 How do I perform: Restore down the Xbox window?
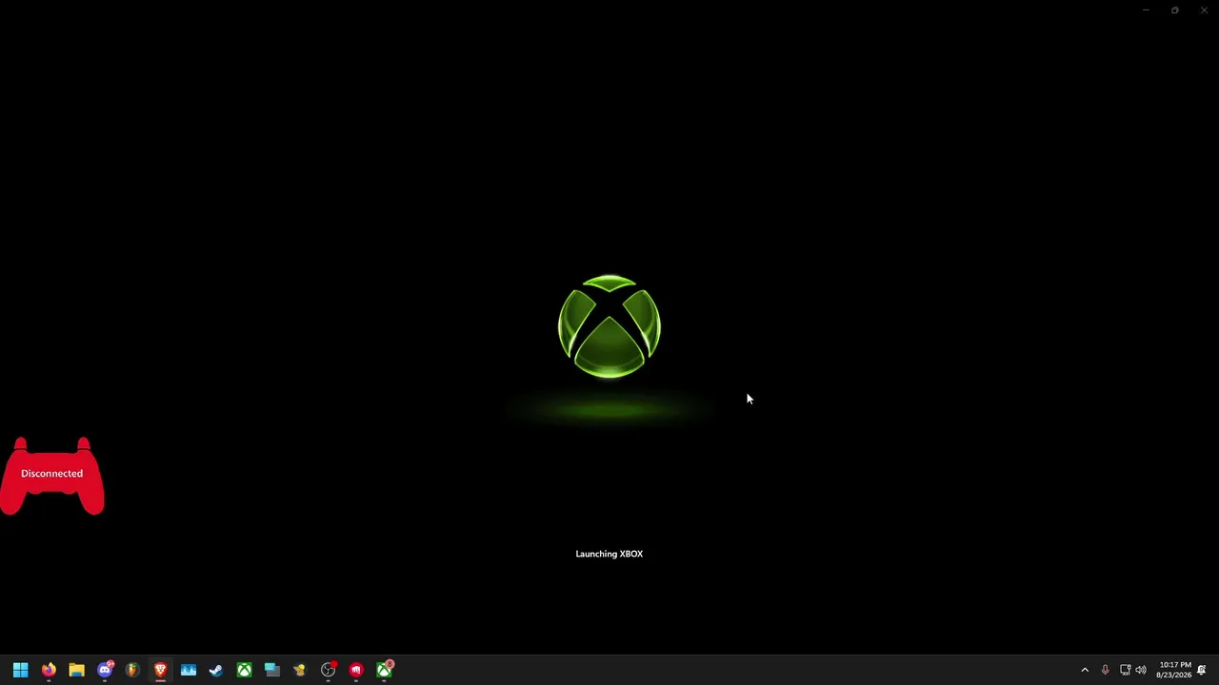[x=1175, y=10]
